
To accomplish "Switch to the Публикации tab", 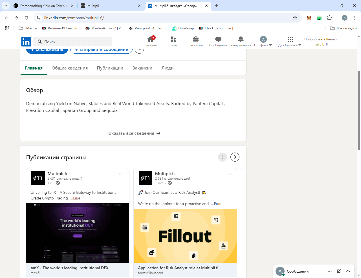I will coord(110,68).
